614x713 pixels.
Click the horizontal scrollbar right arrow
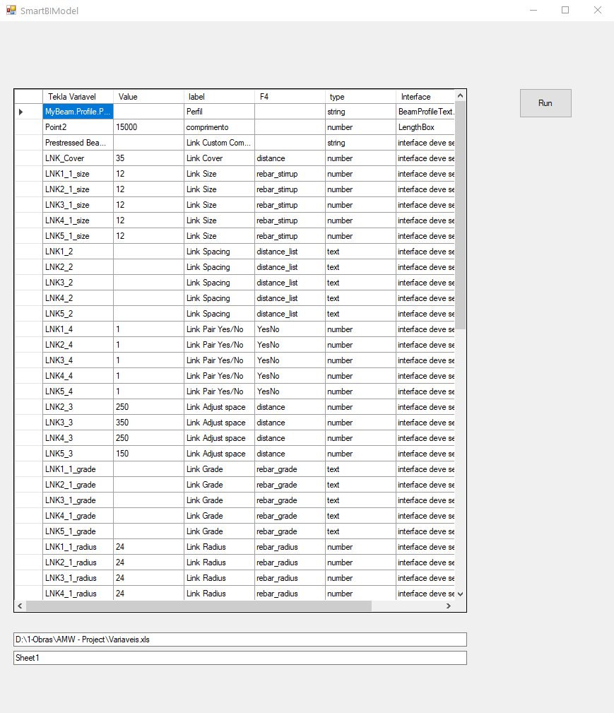448,606
